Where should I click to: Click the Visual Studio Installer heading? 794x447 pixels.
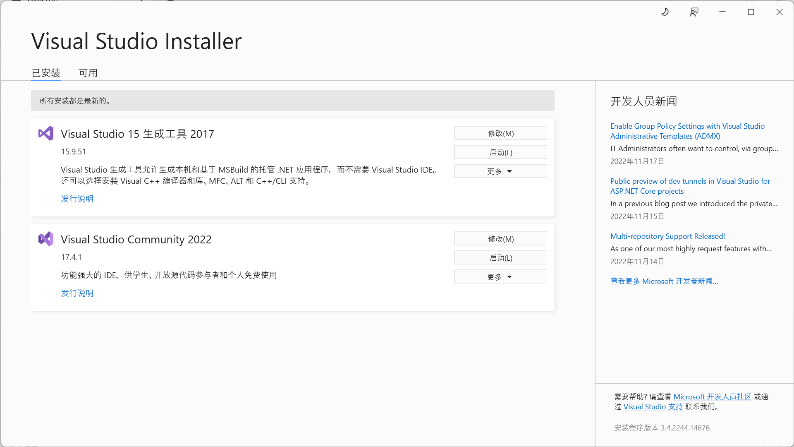point(136,41)
